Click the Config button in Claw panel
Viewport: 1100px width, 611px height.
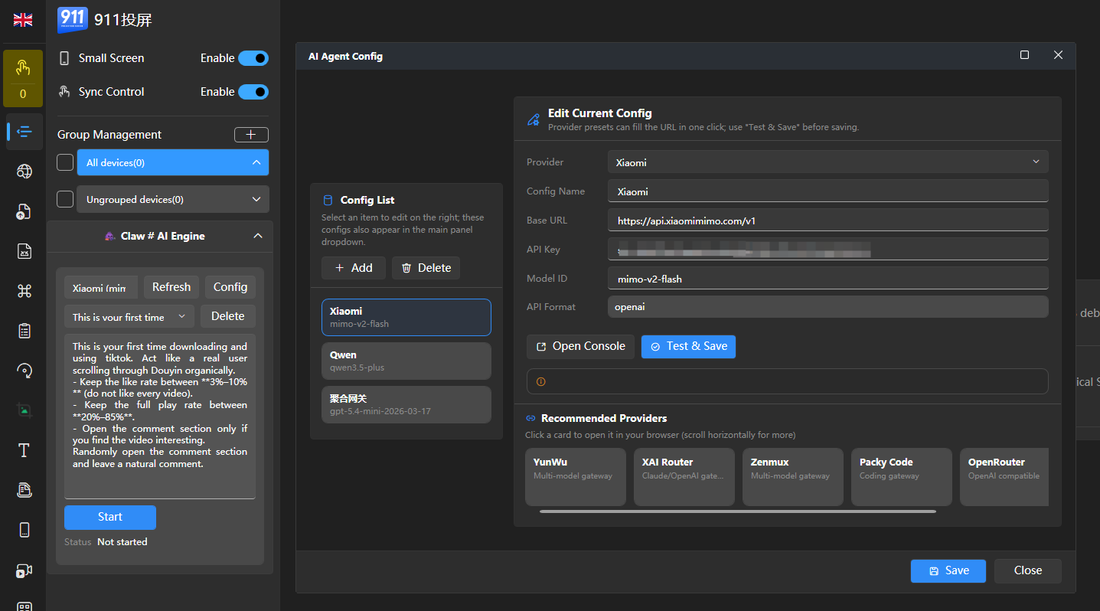click(230, 287)
